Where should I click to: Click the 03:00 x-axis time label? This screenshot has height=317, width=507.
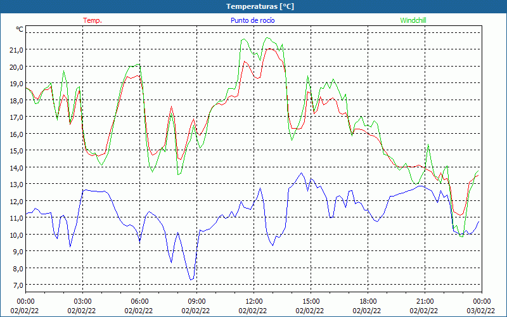82,302
